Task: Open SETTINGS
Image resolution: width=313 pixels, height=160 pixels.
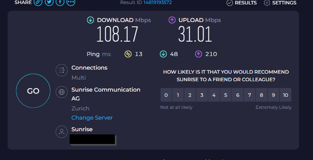Action: pos(284,3)
